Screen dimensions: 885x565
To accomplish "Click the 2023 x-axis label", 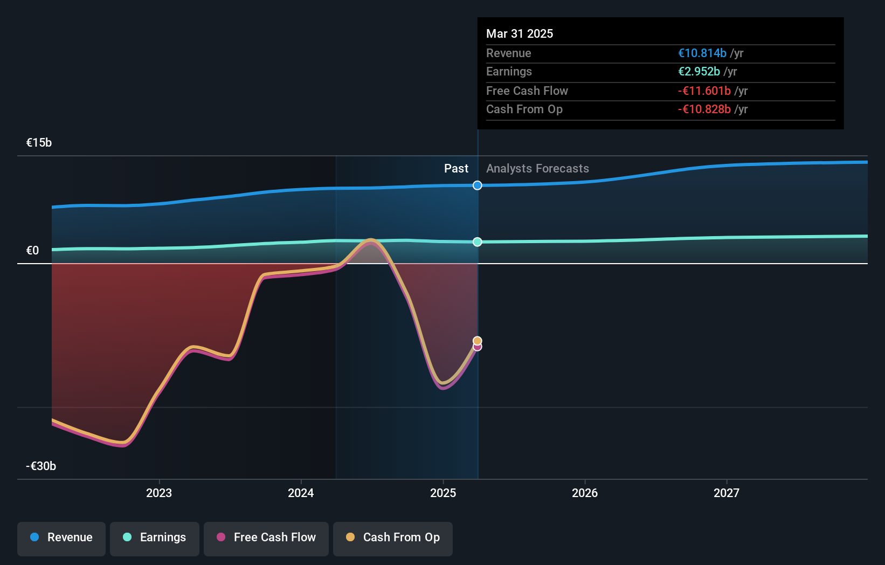I will tap(159, 493).
